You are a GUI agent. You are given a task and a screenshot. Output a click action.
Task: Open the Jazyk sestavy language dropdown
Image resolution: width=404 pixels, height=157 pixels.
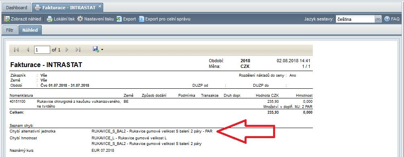[378, 19]
